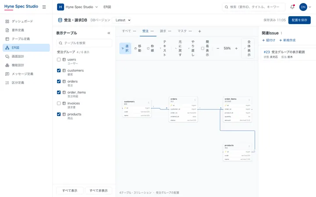Collapse the 表示テーブル panel with double chevron
This screenshot has height=197, width=316.
pyautogui.click(x=109, y=33)
